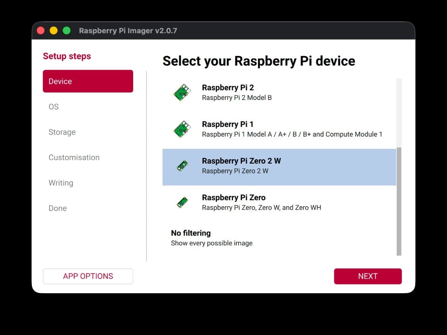
Task: Click the 'Setup steps' heading
Action: pyautogui.click(x=67, y=56)
